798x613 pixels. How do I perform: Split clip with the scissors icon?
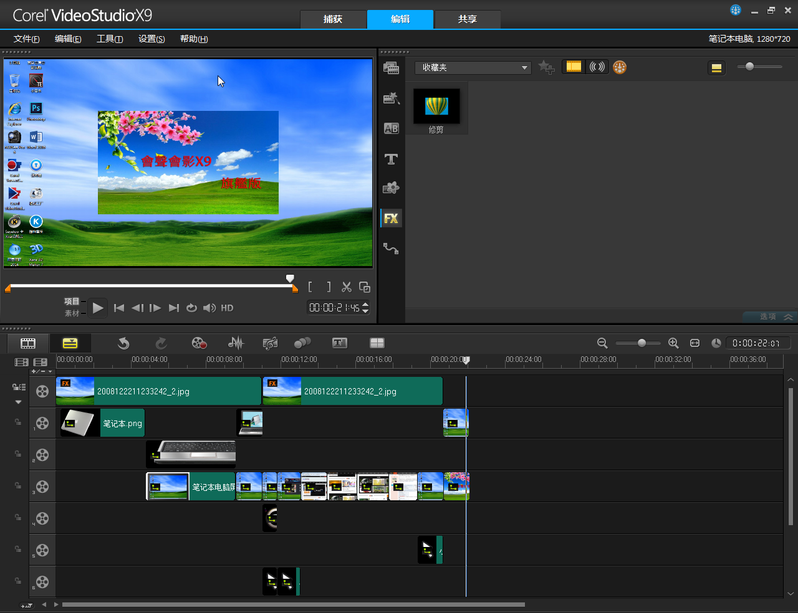(347, 287)
